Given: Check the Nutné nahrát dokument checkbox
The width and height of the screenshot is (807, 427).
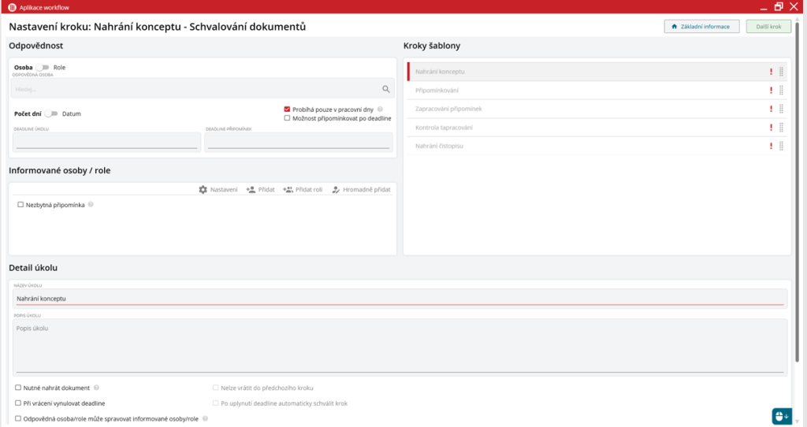Looking at the screenshot, I should point(18,388).
